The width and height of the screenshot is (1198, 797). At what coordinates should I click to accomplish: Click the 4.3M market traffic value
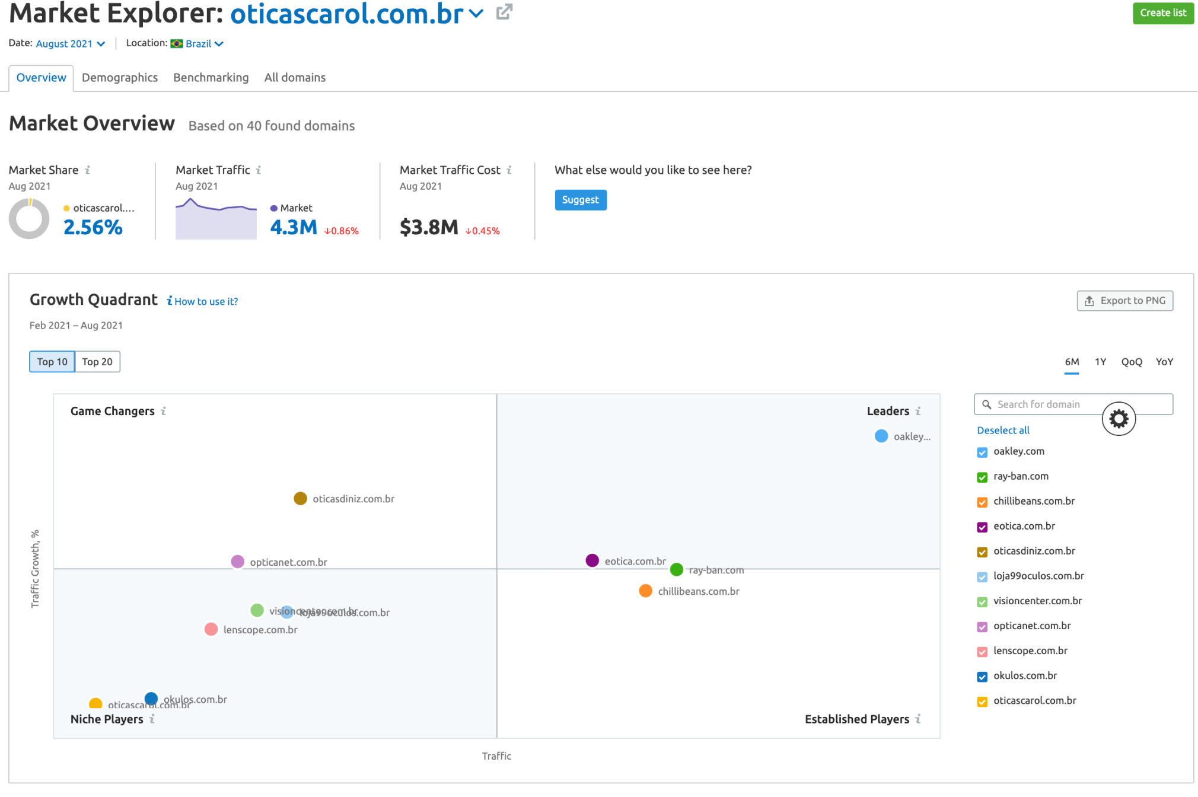(x=294, y=227)
